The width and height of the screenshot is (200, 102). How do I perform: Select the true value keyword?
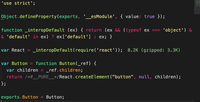[x=149, y=17]
